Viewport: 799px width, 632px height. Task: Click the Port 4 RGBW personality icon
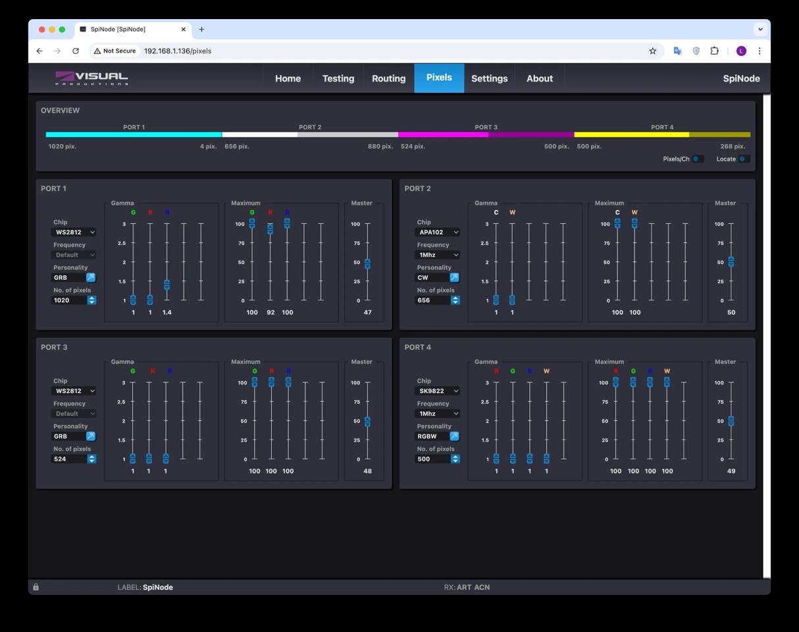point(454,436)
